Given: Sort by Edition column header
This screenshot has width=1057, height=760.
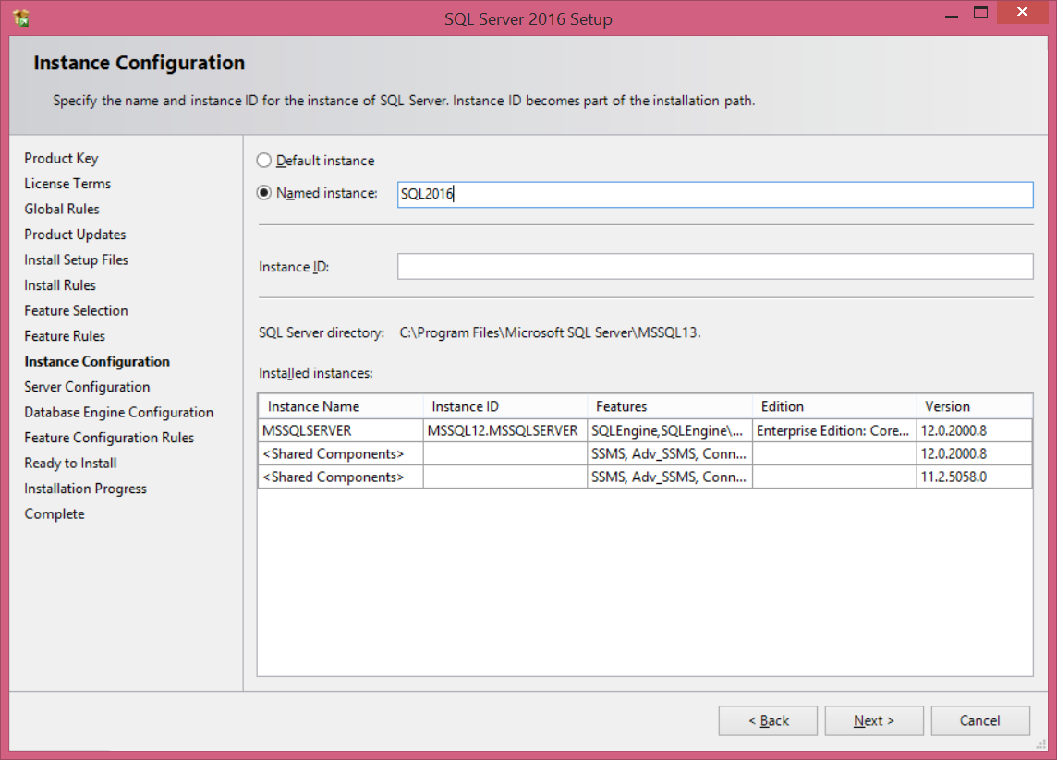Looking at the screenshot, I should (x=834, y=406).
